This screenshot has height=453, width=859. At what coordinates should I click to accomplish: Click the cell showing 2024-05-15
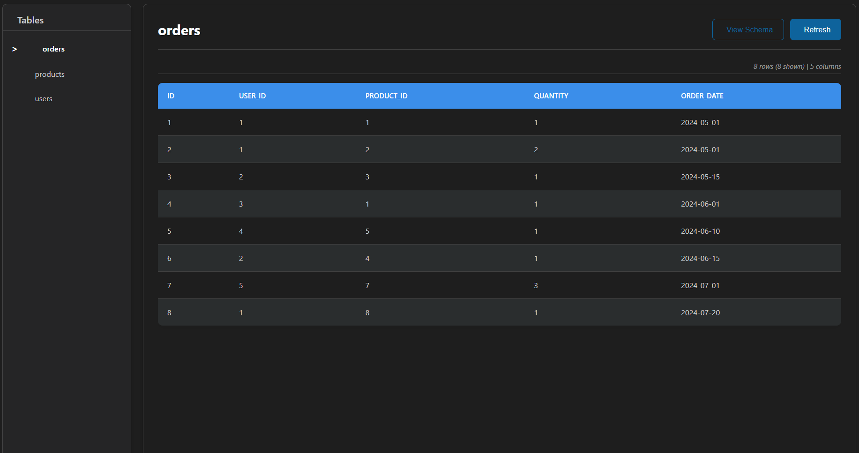click(x=700, y=177)
